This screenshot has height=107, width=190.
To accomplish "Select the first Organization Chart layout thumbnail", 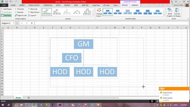I will click(47, 12).
